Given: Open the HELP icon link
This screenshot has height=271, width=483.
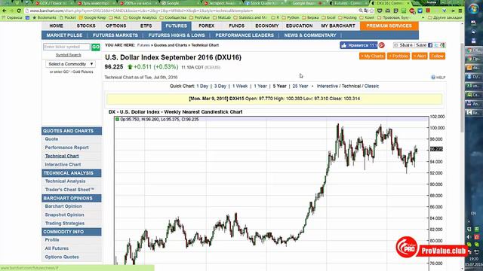Looking at the screenshot, I should pyautogui.click(x=438, y=78).
